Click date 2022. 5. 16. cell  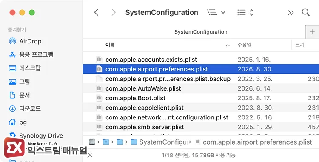pyautogui.click(x=255, y=117)
